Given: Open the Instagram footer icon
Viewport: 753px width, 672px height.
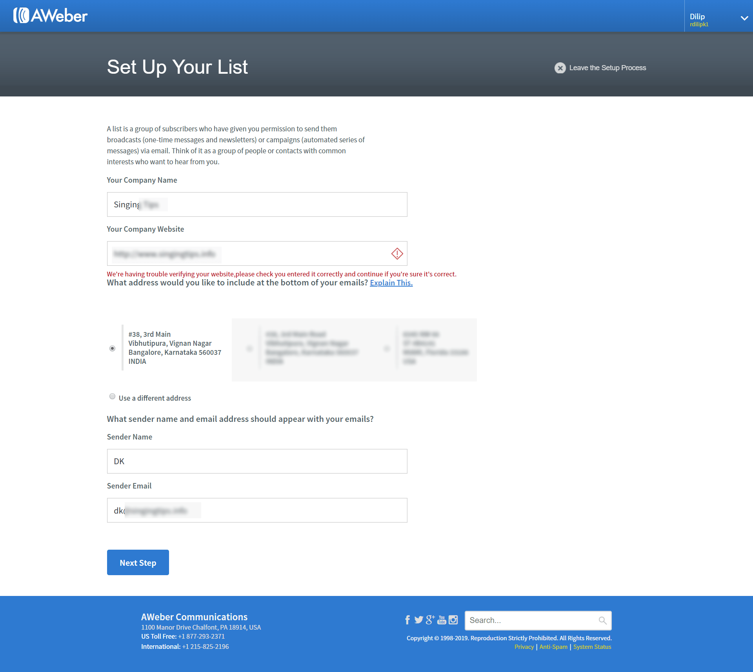Looking at the screenshot, I should tap(453, 619).
